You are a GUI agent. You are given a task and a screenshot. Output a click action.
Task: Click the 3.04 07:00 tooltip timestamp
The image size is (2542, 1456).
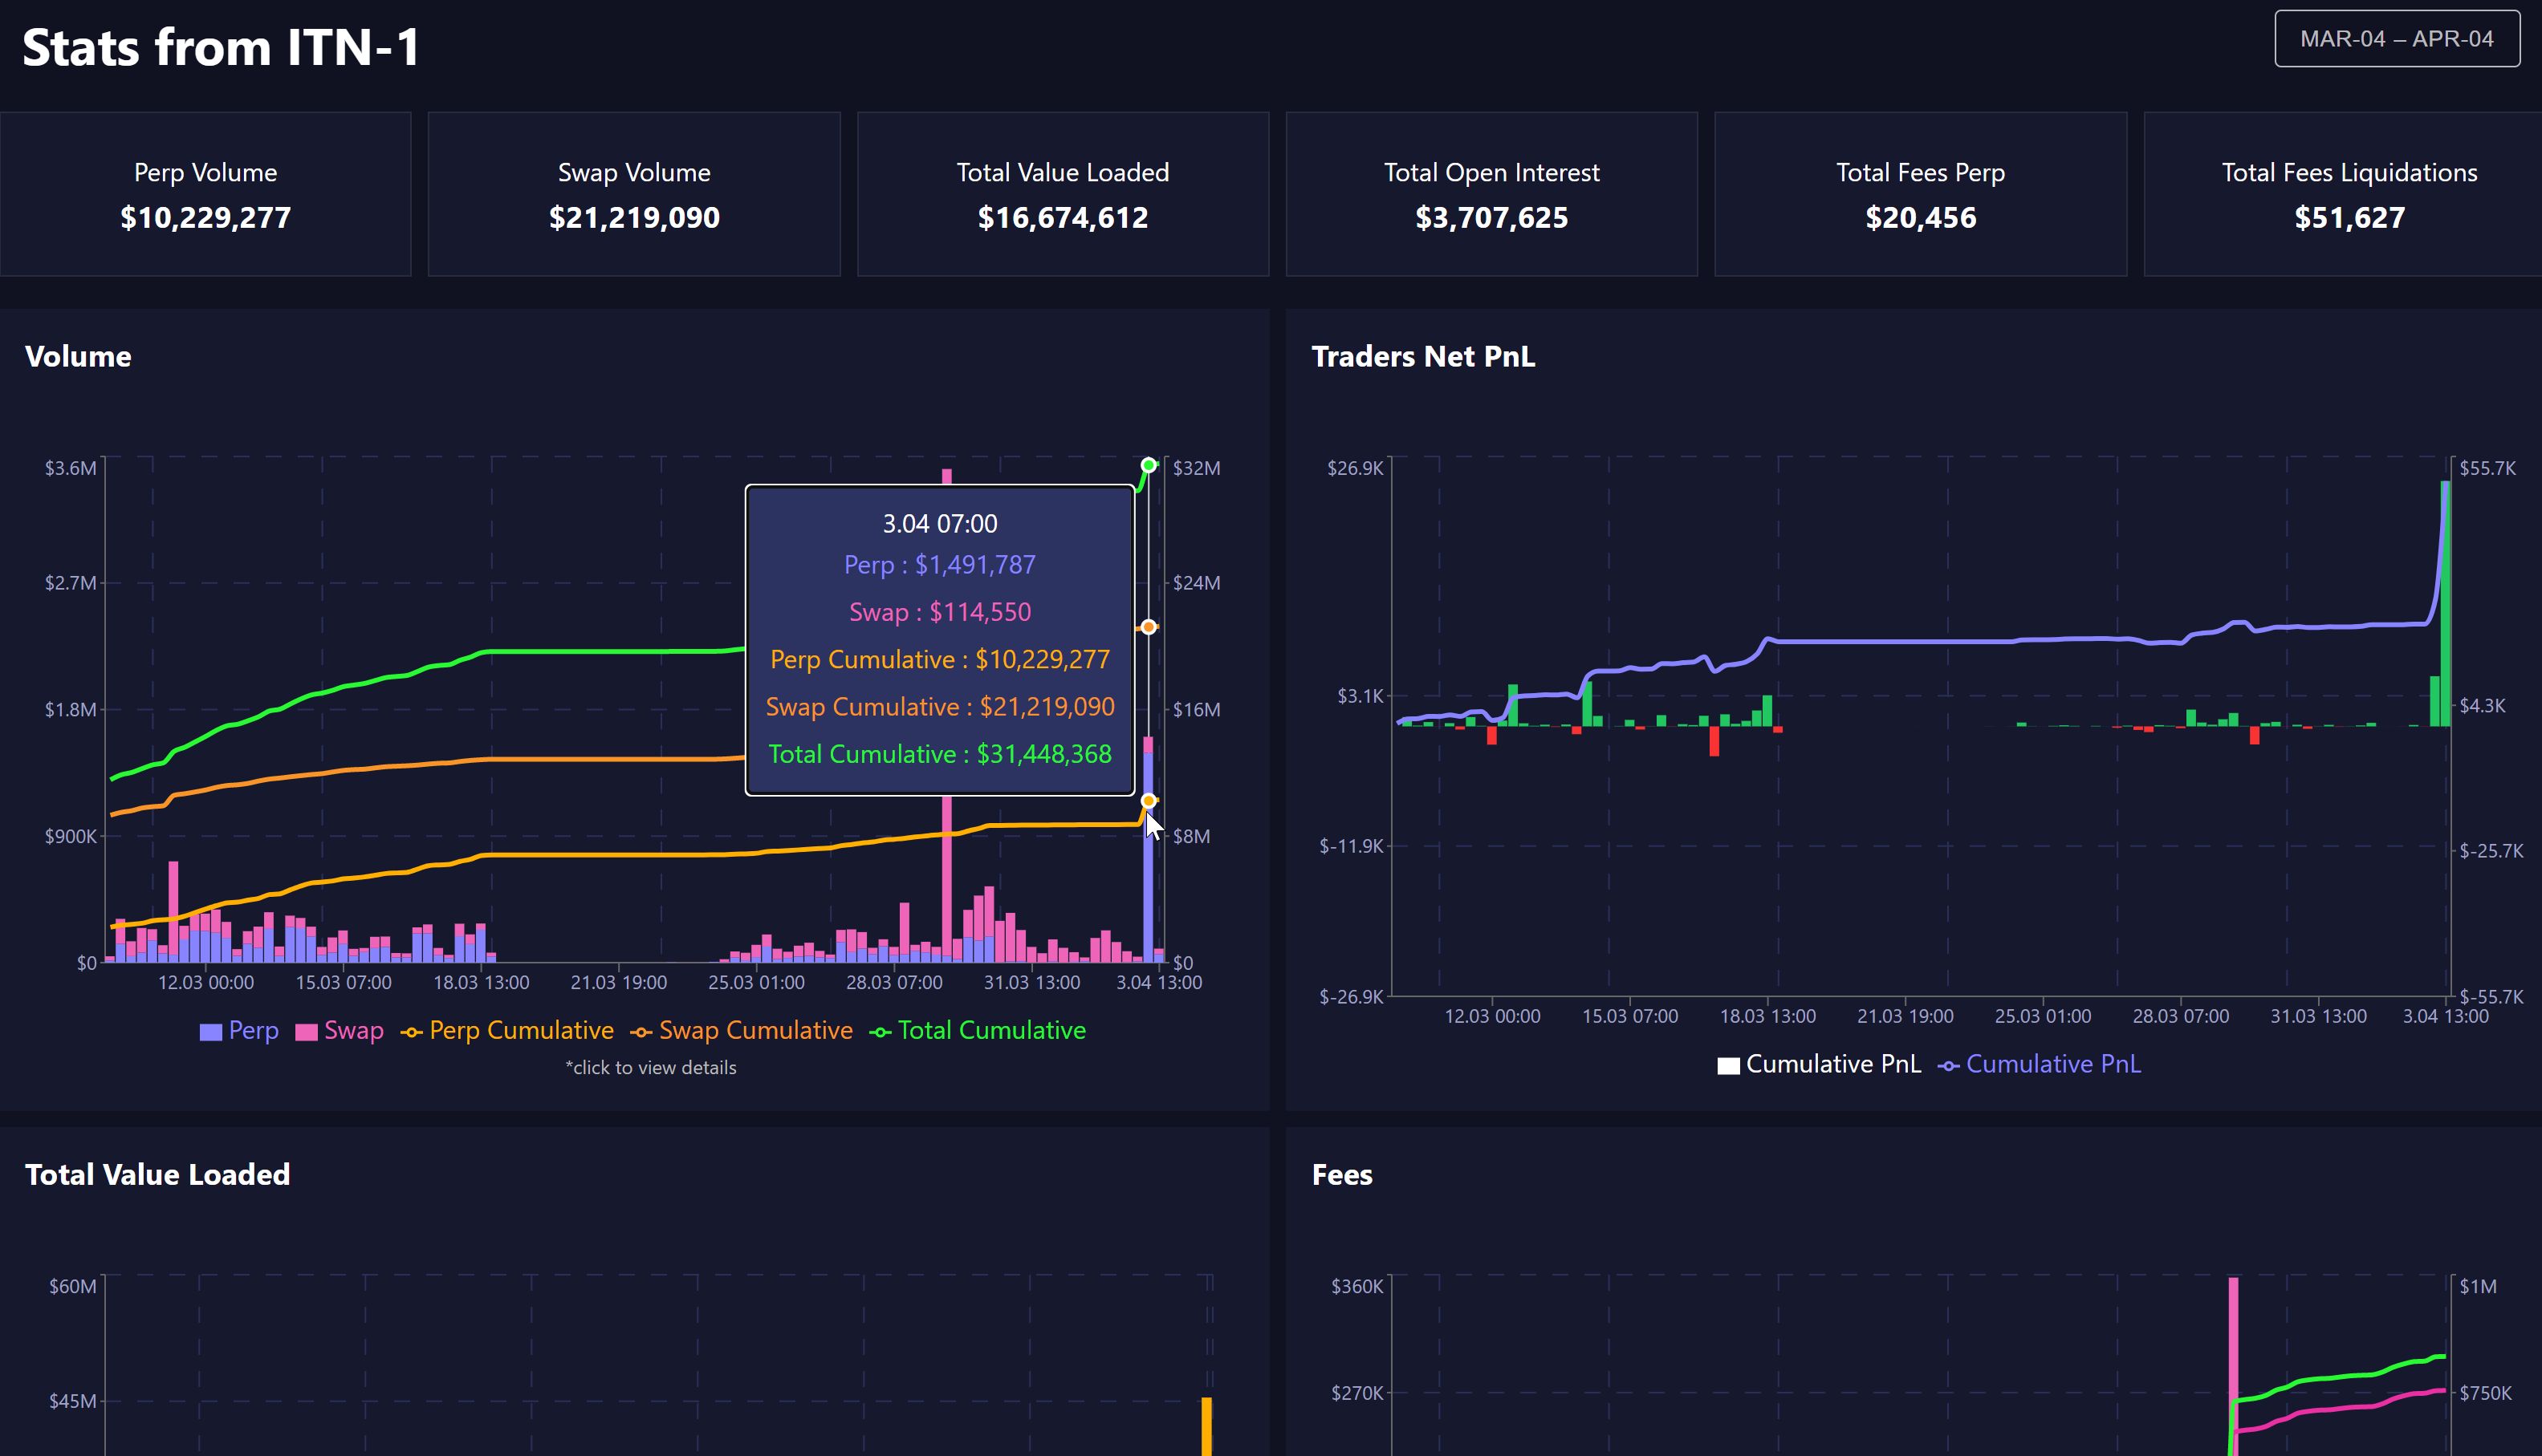click(941, 523)
